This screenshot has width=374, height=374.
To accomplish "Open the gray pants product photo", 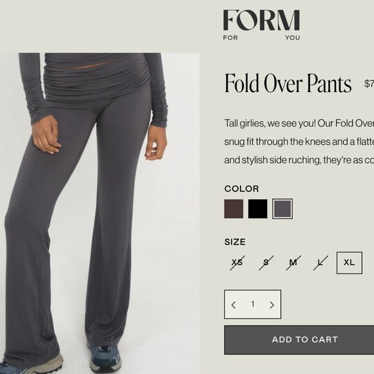I will (x=100, y=213).
